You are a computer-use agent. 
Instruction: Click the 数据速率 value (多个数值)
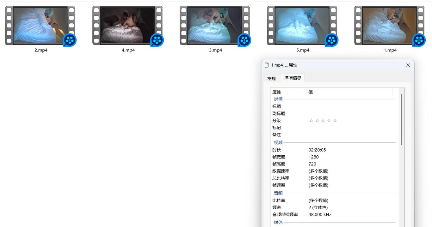(x=318, y=171)
